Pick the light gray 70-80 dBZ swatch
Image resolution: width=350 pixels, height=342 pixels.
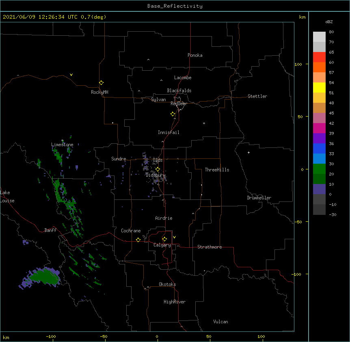pos(319,37)
